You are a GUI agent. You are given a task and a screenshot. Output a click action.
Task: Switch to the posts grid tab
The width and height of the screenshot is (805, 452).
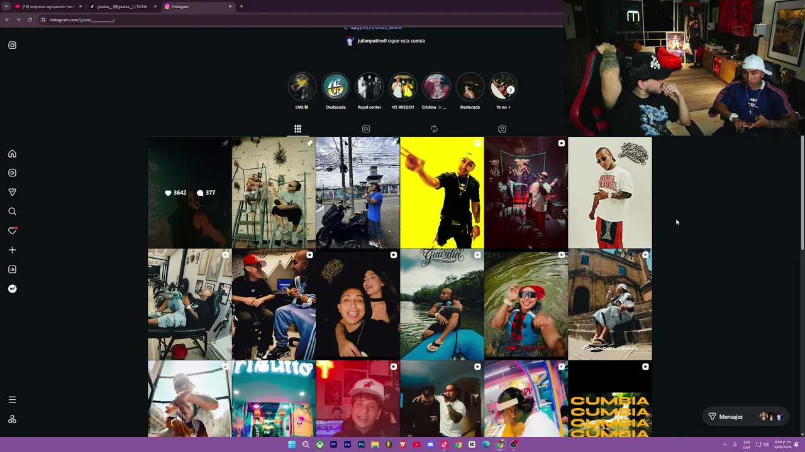[297, 129]
